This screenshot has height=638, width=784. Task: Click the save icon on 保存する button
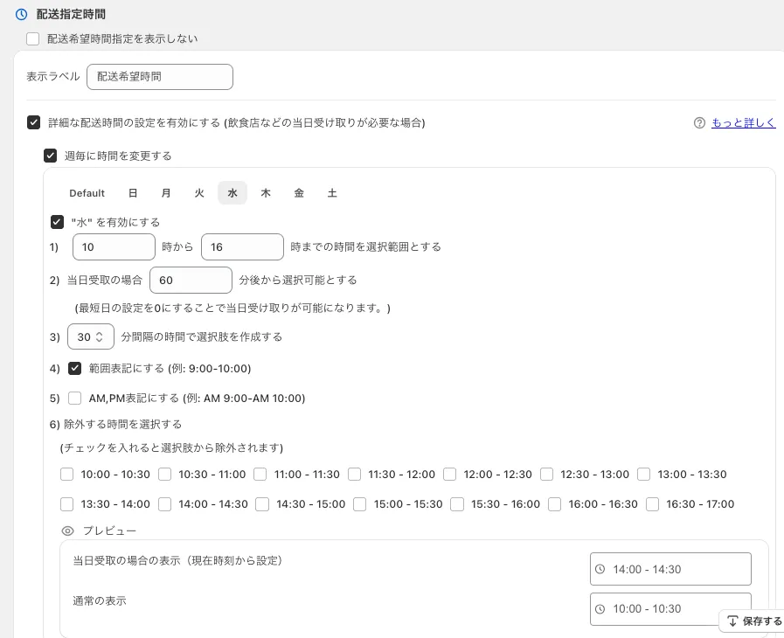732,621
